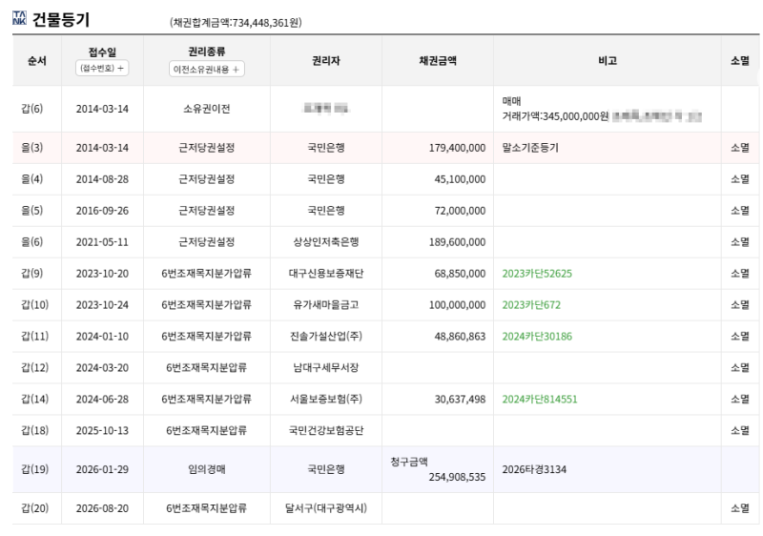Click the 2026타경3134 case number
This screenshot has width=763, height=536.
[x=534, y=469]
